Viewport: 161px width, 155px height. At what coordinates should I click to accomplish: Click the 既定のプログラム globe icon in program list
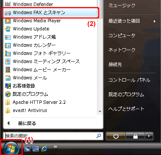tap(8, 94)
